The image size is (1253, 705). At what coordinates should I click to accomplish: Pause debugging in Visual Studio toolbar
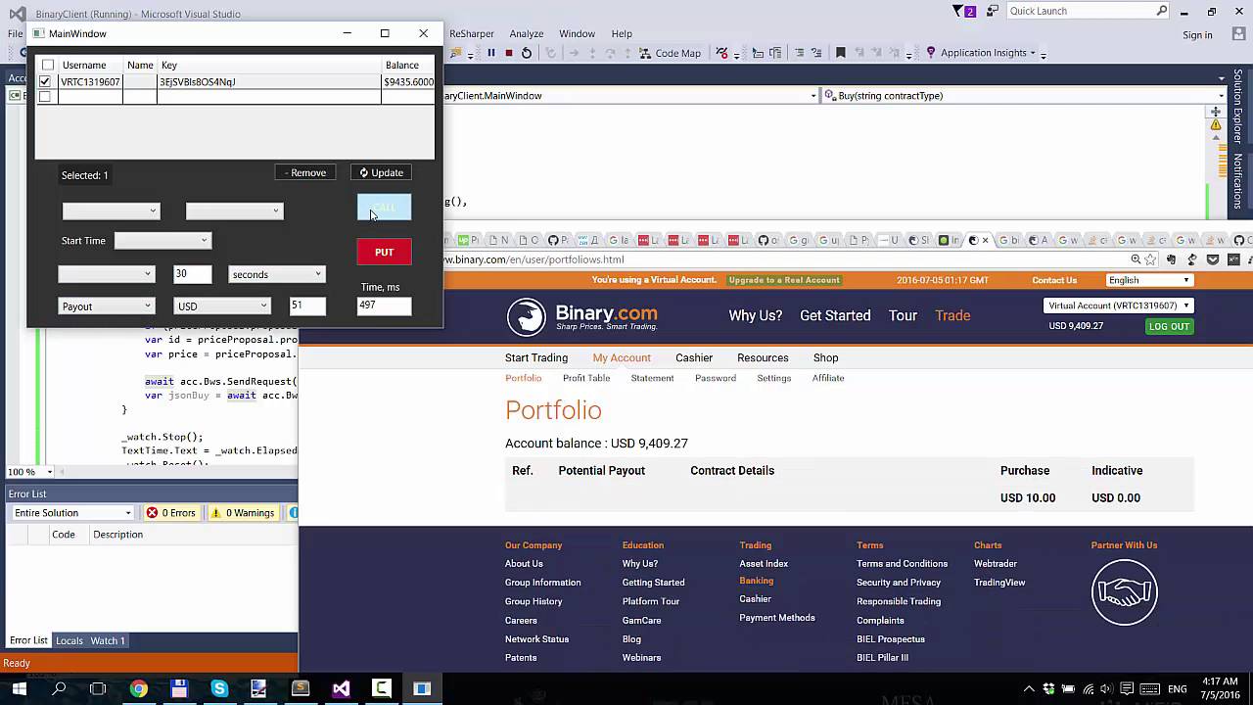[x=491, y=53]
